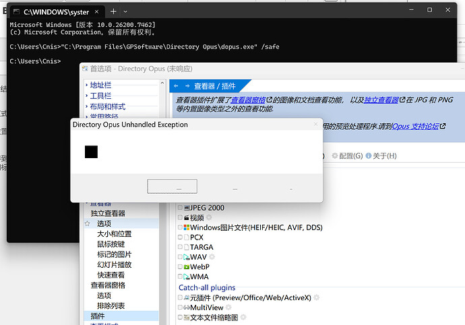Enable the WebP plugin checkbox
The width and height of the screenshot is (465, 325).
pyautogui.click(x=180, y=266)
